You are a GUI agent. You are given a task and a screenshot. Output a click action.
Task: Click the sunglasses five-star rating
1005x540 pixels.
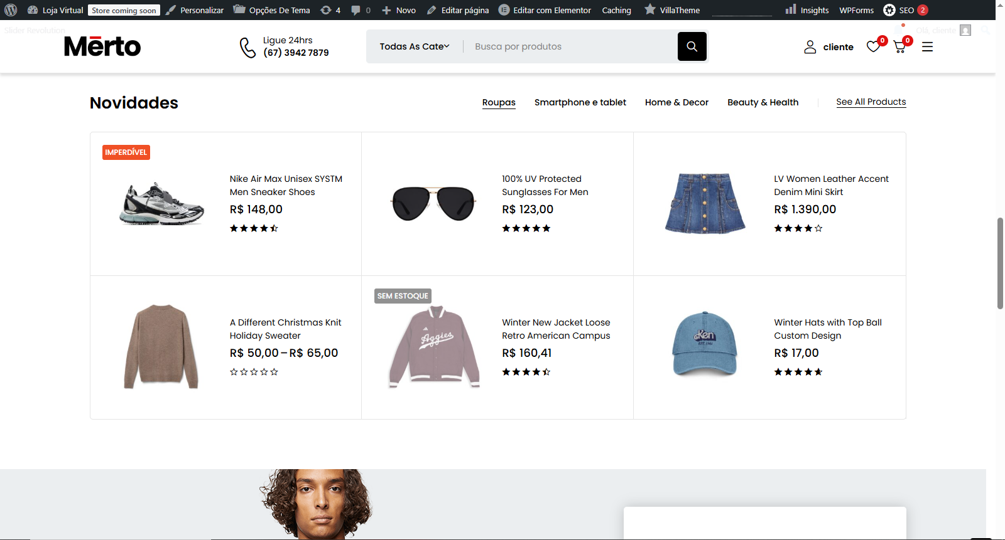(x=526, y=228)
